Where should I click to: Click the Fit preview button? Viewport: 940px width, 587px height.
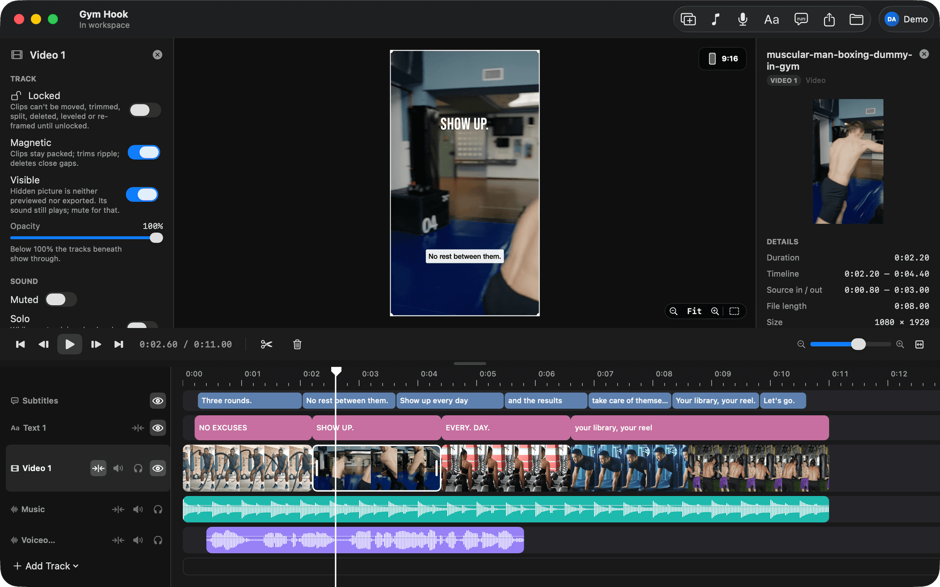tap(694, 311)
